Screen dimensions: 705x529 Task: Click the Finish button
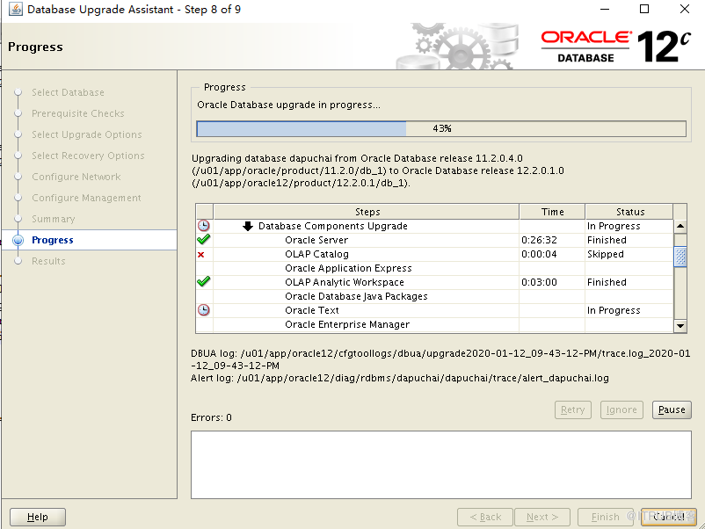(605, 517)
